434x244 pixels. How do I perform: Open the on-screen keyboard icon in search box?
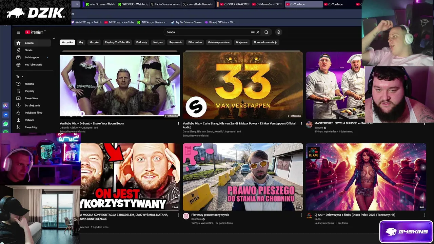(253, 32)
